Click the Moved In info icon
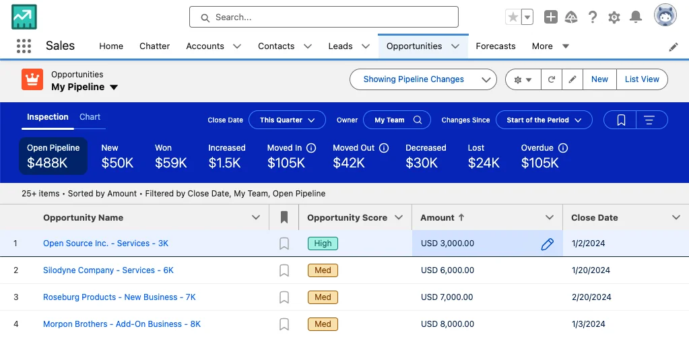 (311, 148)
